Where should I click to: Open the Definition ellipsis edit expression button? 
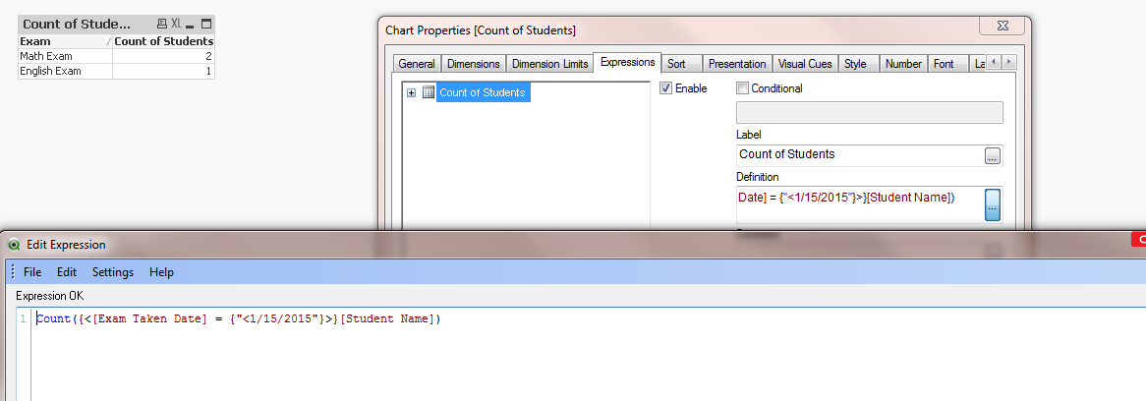[993, 205]
